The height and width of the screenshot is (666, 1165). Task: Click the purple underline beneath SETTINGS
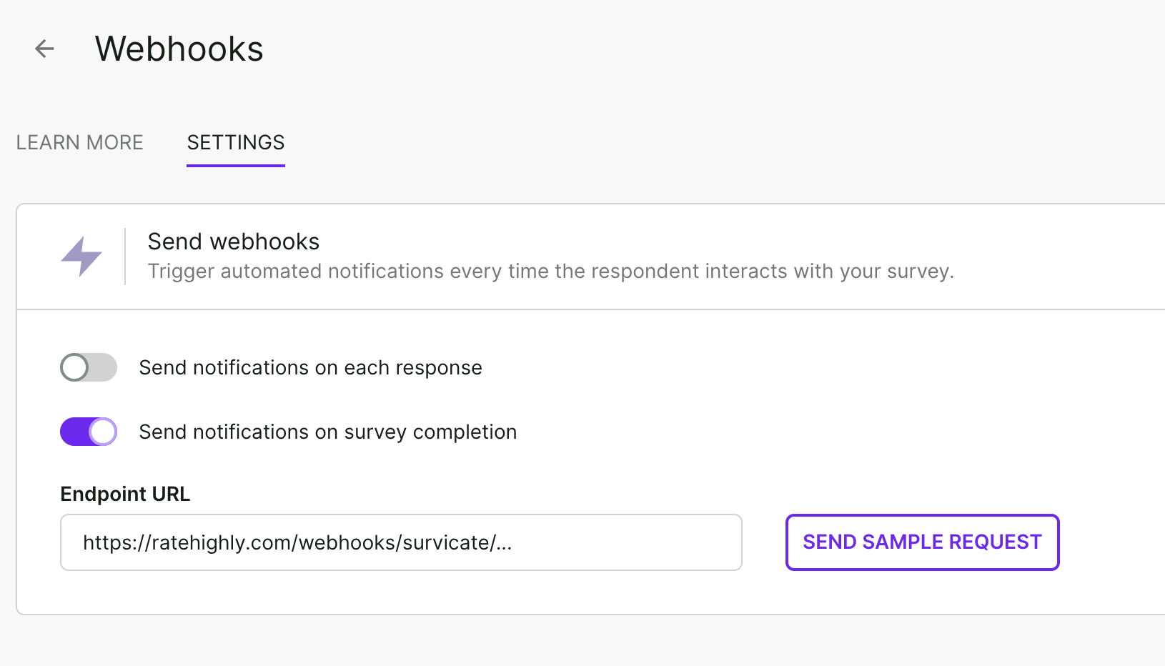pos(236,166)
